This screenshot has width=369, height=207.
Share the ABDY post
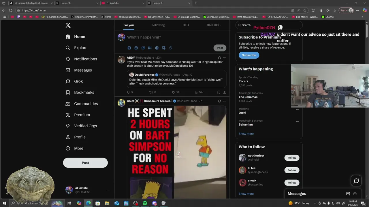tap(225, 92)
